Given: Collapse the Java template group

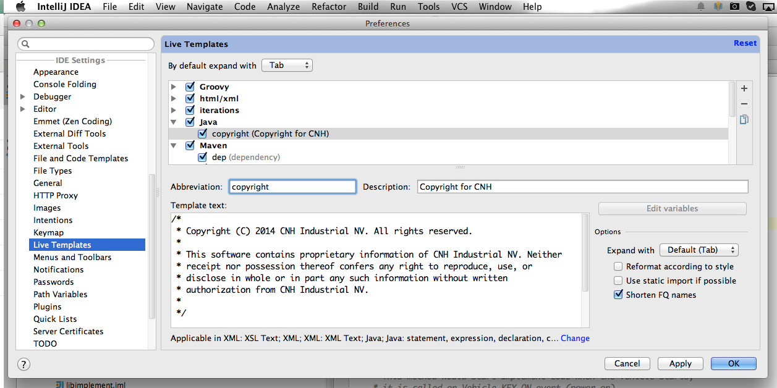Looking at the screenshot, I should point(174,122).
